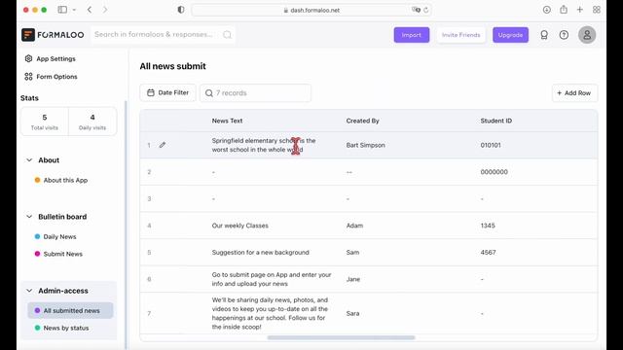Open the user profile avatar
This screenshot has height=350, width=623.
coord(587,35)
